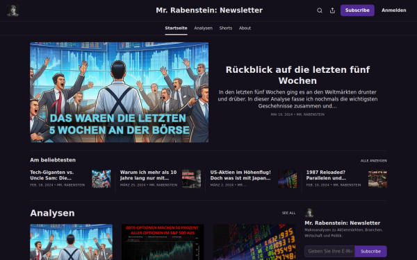This screenshot has height=260, width=417.
Task: Open article Rückblick auf die letzten fünf Wochen
Action: click(x=297, y=75)
